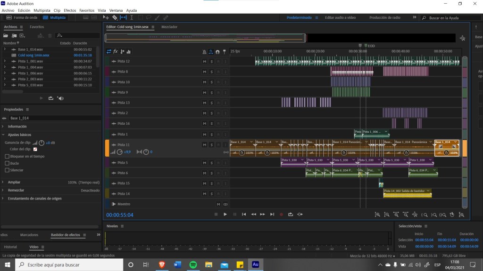Toggle the metronome icon above tracks
Viewport: 483px width, 271px height.
click(x=204, y=52)
